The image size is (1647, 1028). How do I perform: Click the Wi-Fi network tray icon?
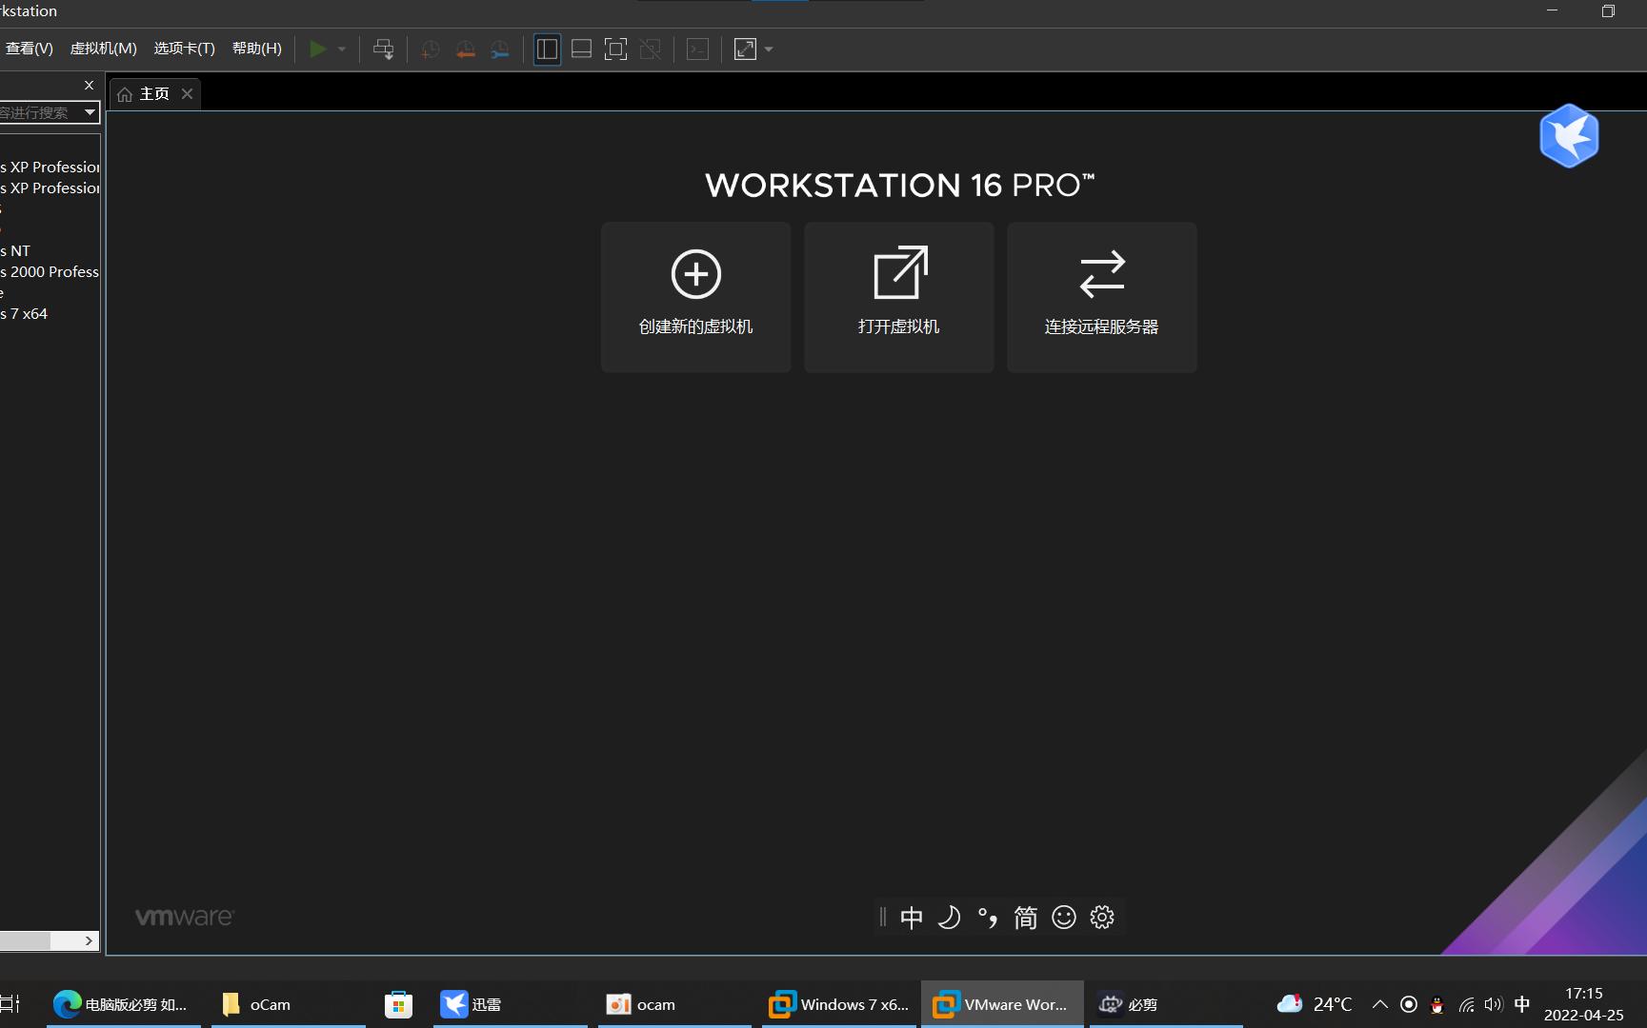pyautogui.click(x=1466, y=1004)
